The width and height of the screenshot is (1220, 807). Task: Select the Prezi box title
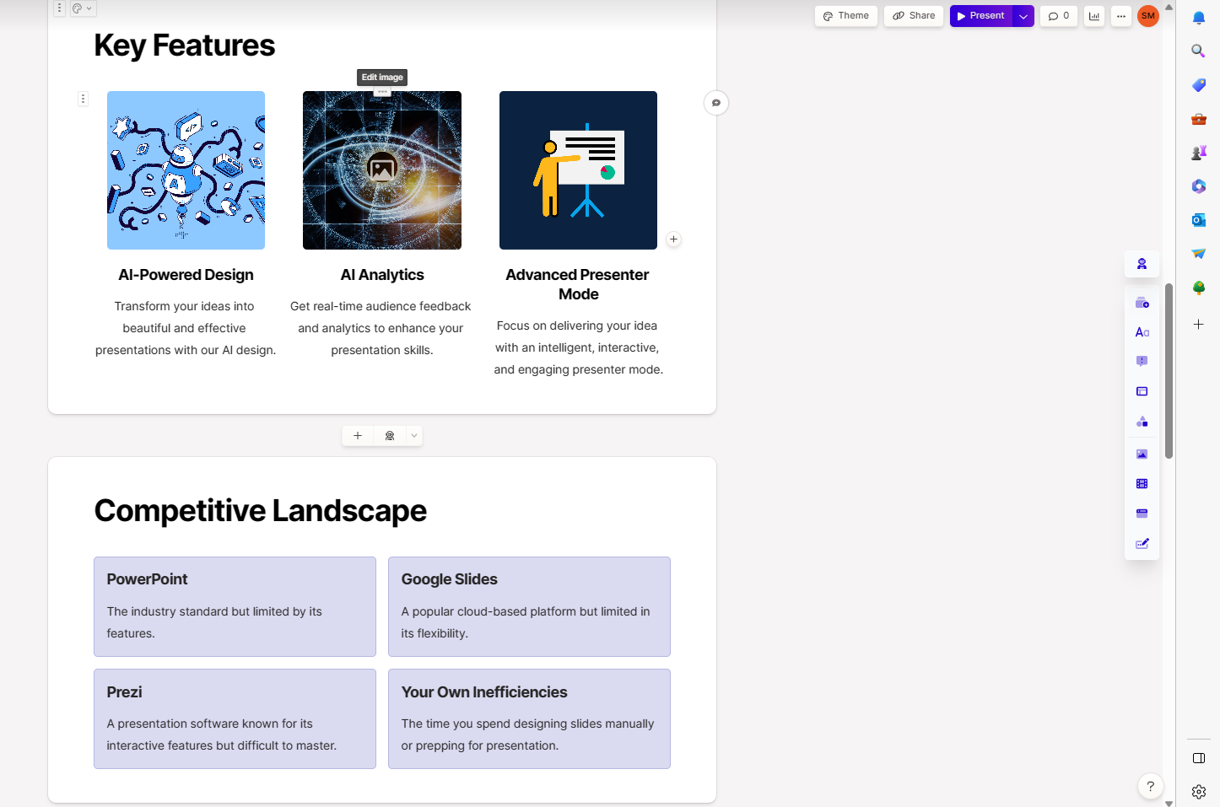click(124, 692)
